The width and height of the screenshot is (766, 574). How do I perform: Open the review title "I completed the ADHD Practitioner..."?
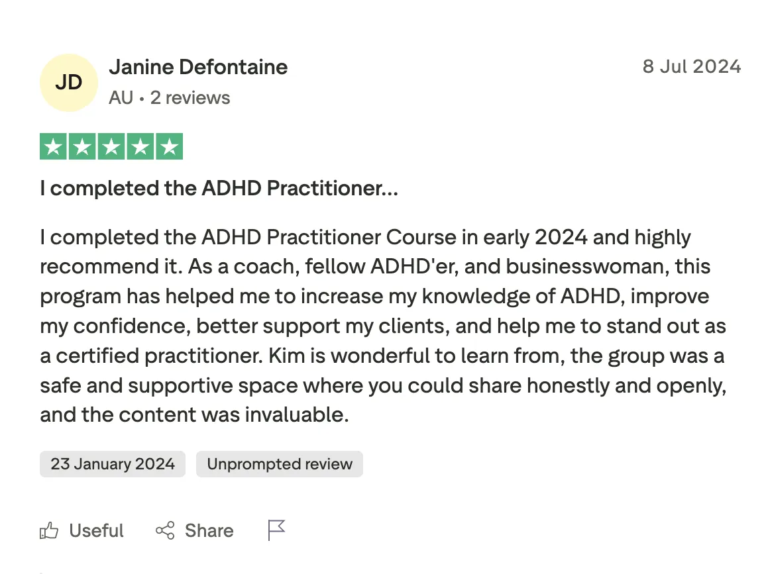219,189
